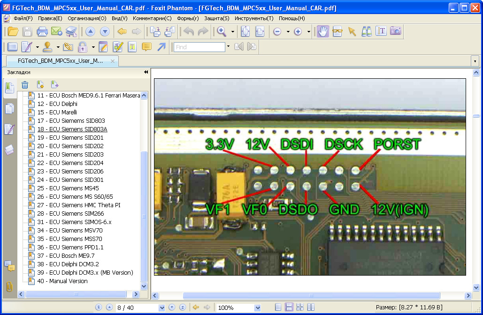Screen dimensions: 483x315
Task: Open the binoculars Search tool
Action: coord(367,31)
